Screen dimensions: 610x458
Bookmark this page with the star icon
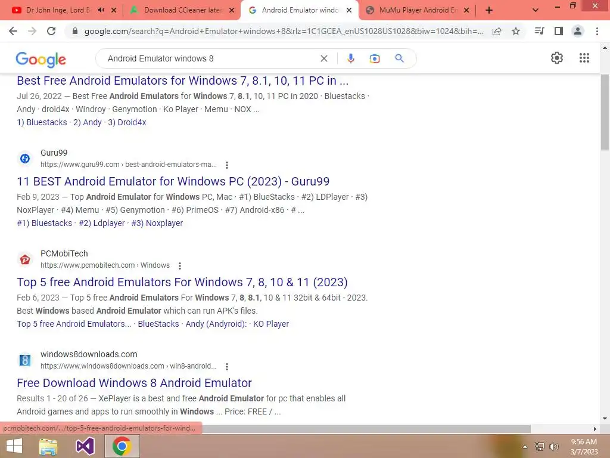[516, 31]
